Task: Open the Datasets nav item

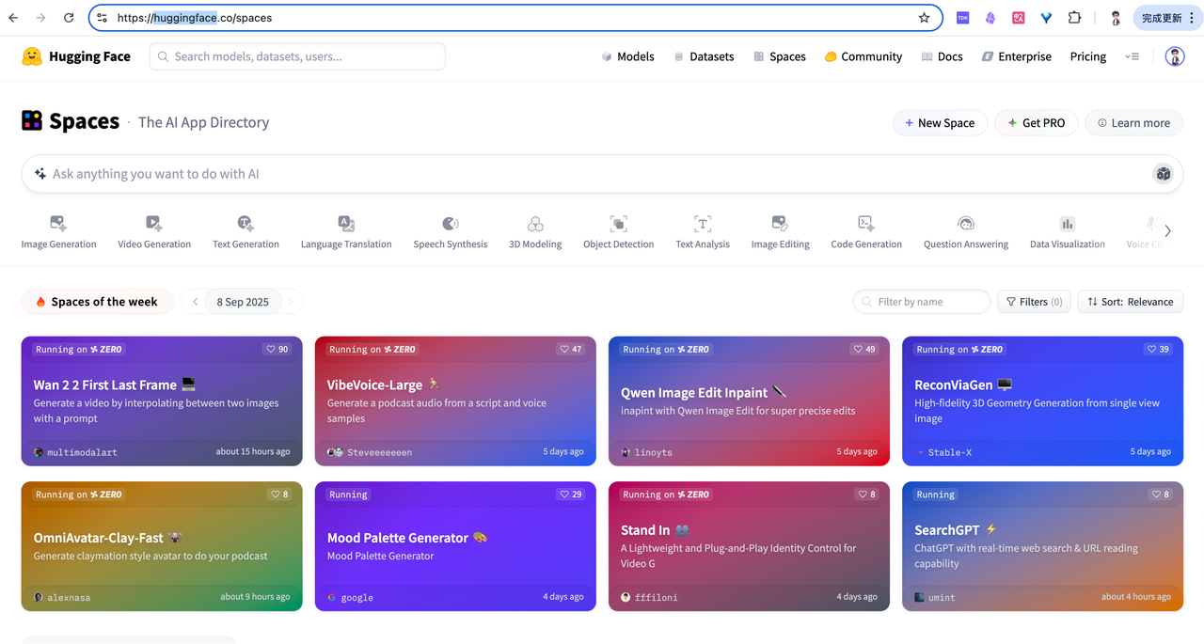Action: point(704,56)
